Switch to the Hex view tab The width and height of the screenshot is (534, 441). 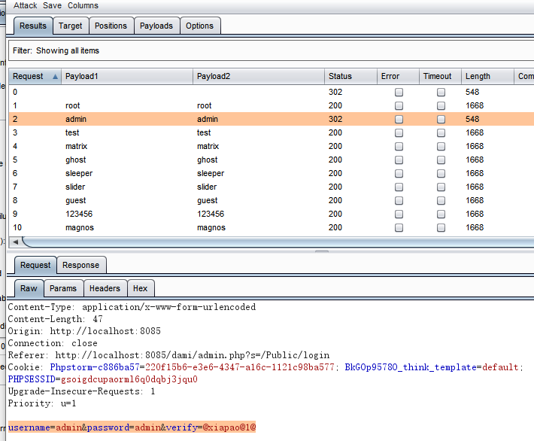click(141, 289)
